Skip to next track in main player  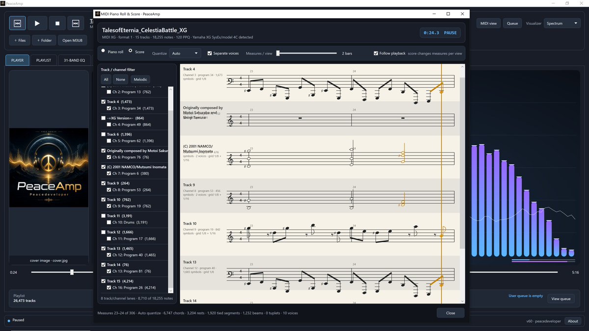76,23
